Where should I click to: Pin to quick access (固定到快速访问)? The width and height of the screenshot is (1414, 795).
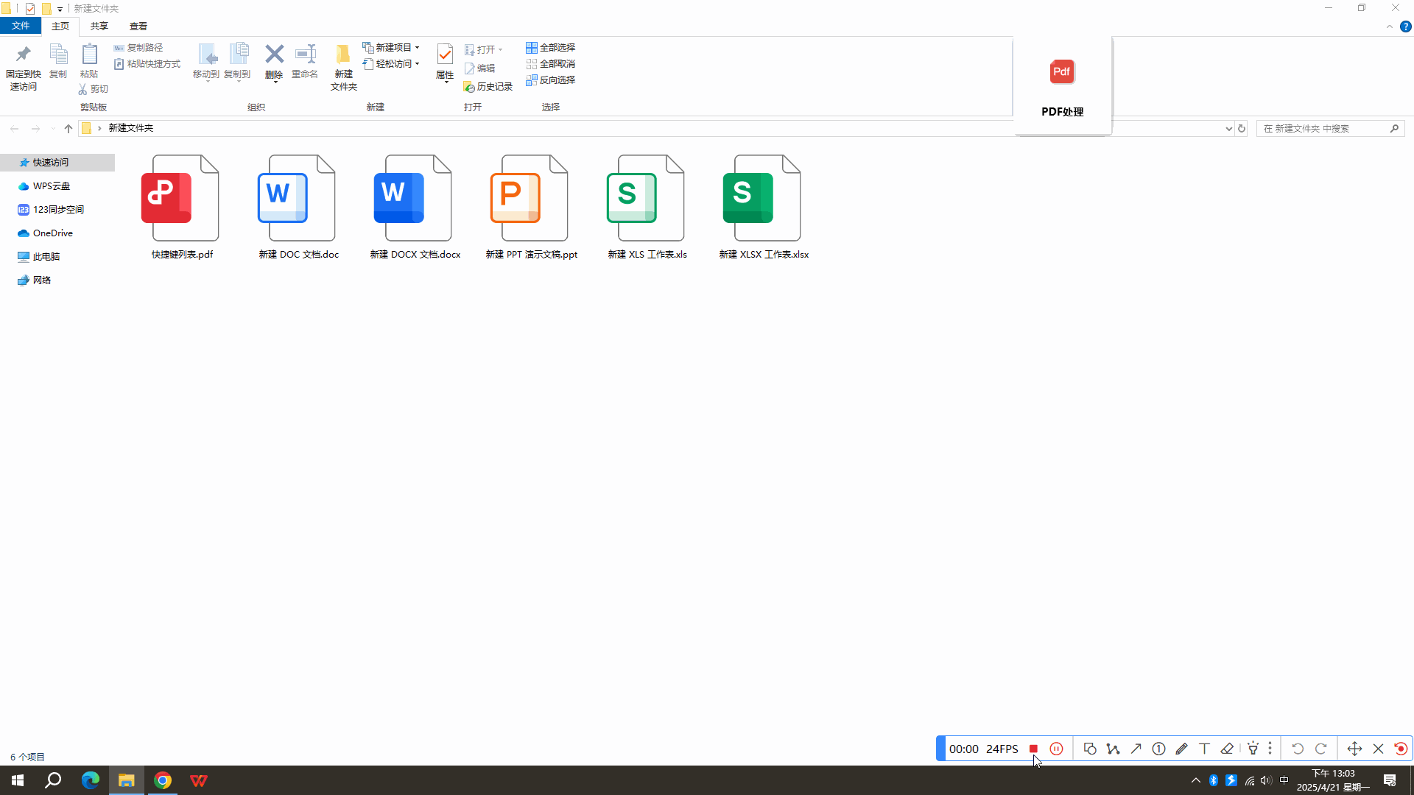23,68
